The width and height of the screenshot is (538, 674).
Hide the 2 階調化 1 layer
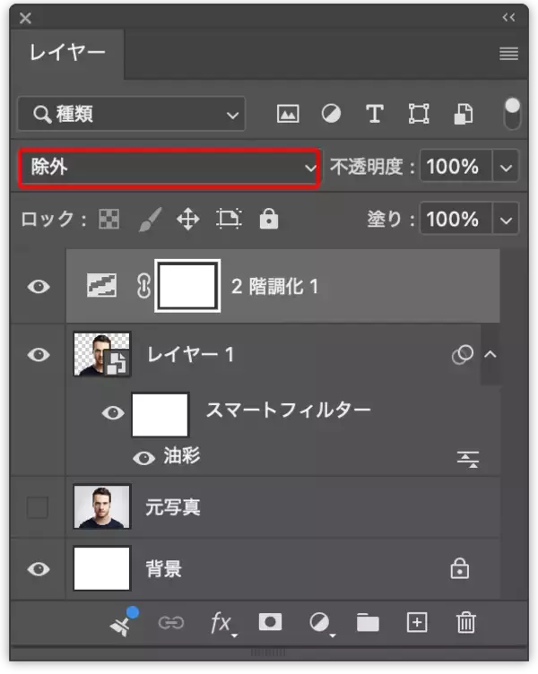point(39,286)
